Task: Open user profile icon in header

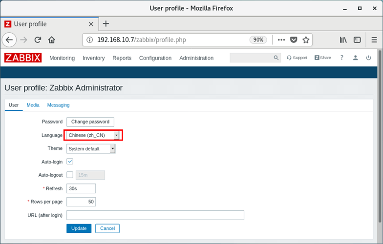Action: [356, 58]
